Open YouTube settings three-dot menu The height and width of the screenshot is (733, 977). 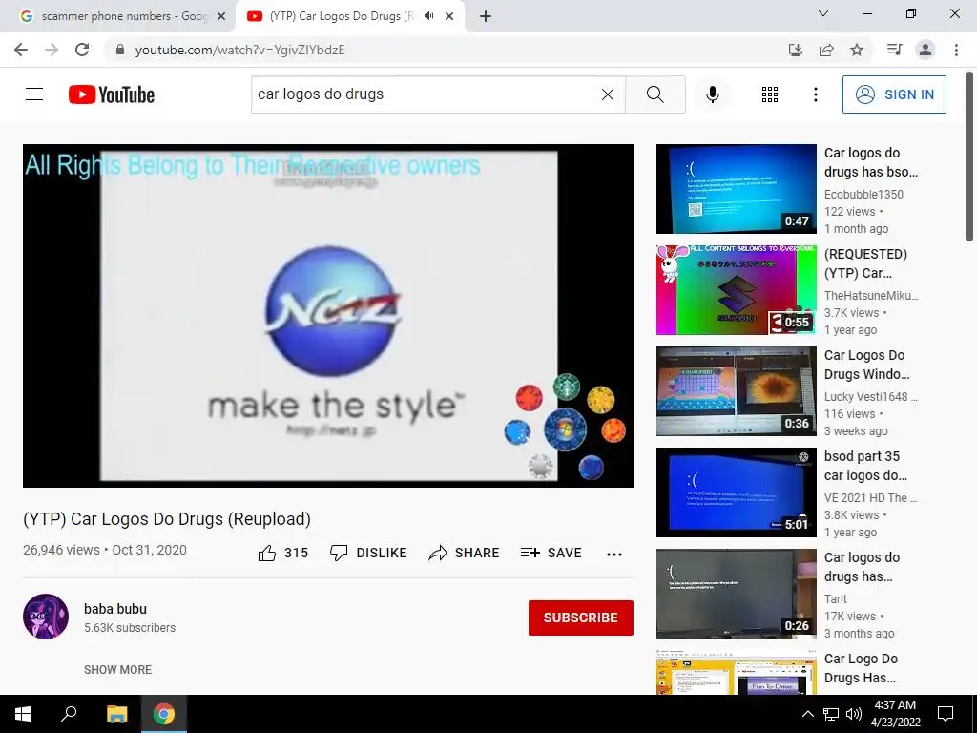pyautogui.click(x=815, y=94)
